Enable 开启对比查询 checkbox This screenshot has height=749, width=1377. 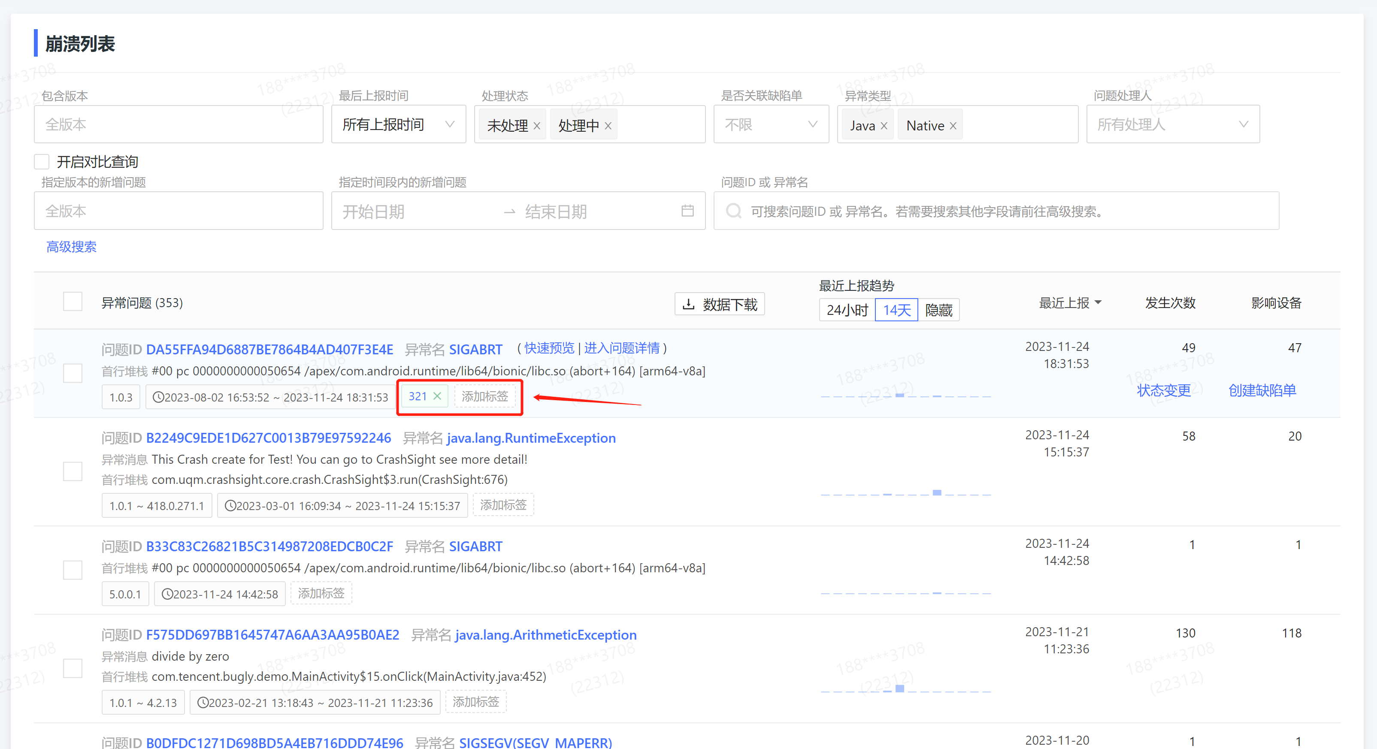(42, 161)
